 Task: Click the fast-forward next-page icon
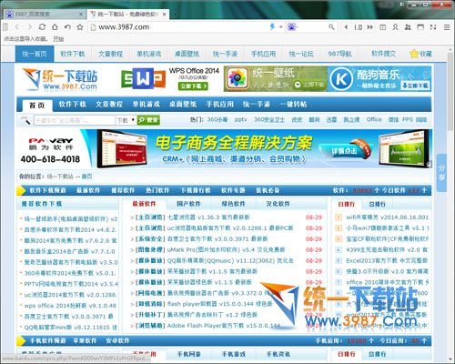click(369, 27)
